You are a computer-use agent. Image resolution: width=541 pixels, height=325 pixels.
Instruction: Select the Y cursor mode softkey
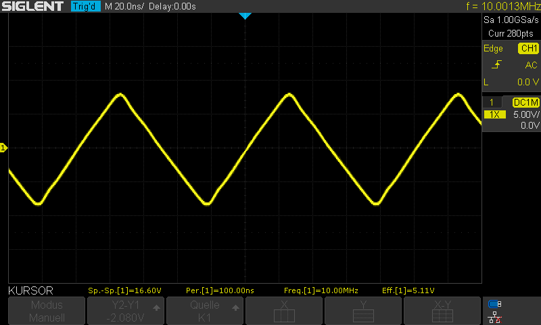(x=363, y=311)
